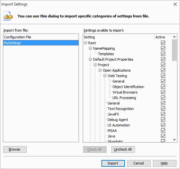180x169 pixels.
Task: Uncheck UI Automation Active checkbox
Action: 163,125
